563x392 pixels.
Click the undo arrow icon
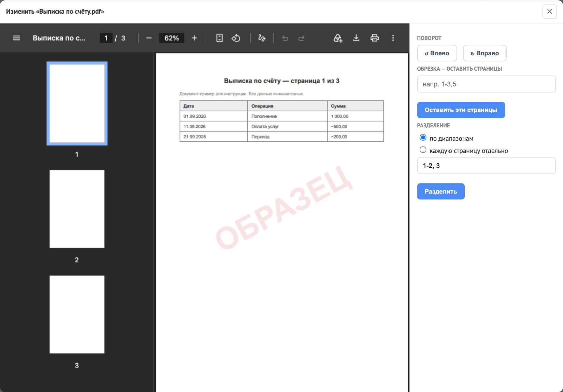click(x=285, y=38)
